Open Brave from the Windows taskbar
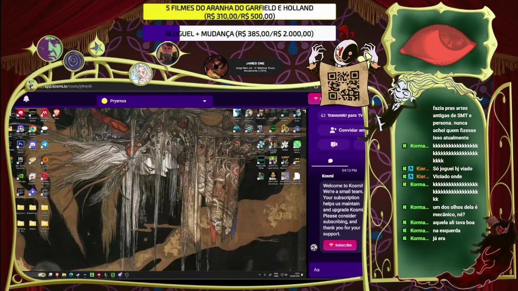The height and width of the screenshot is (291, 518). point(57,275)
